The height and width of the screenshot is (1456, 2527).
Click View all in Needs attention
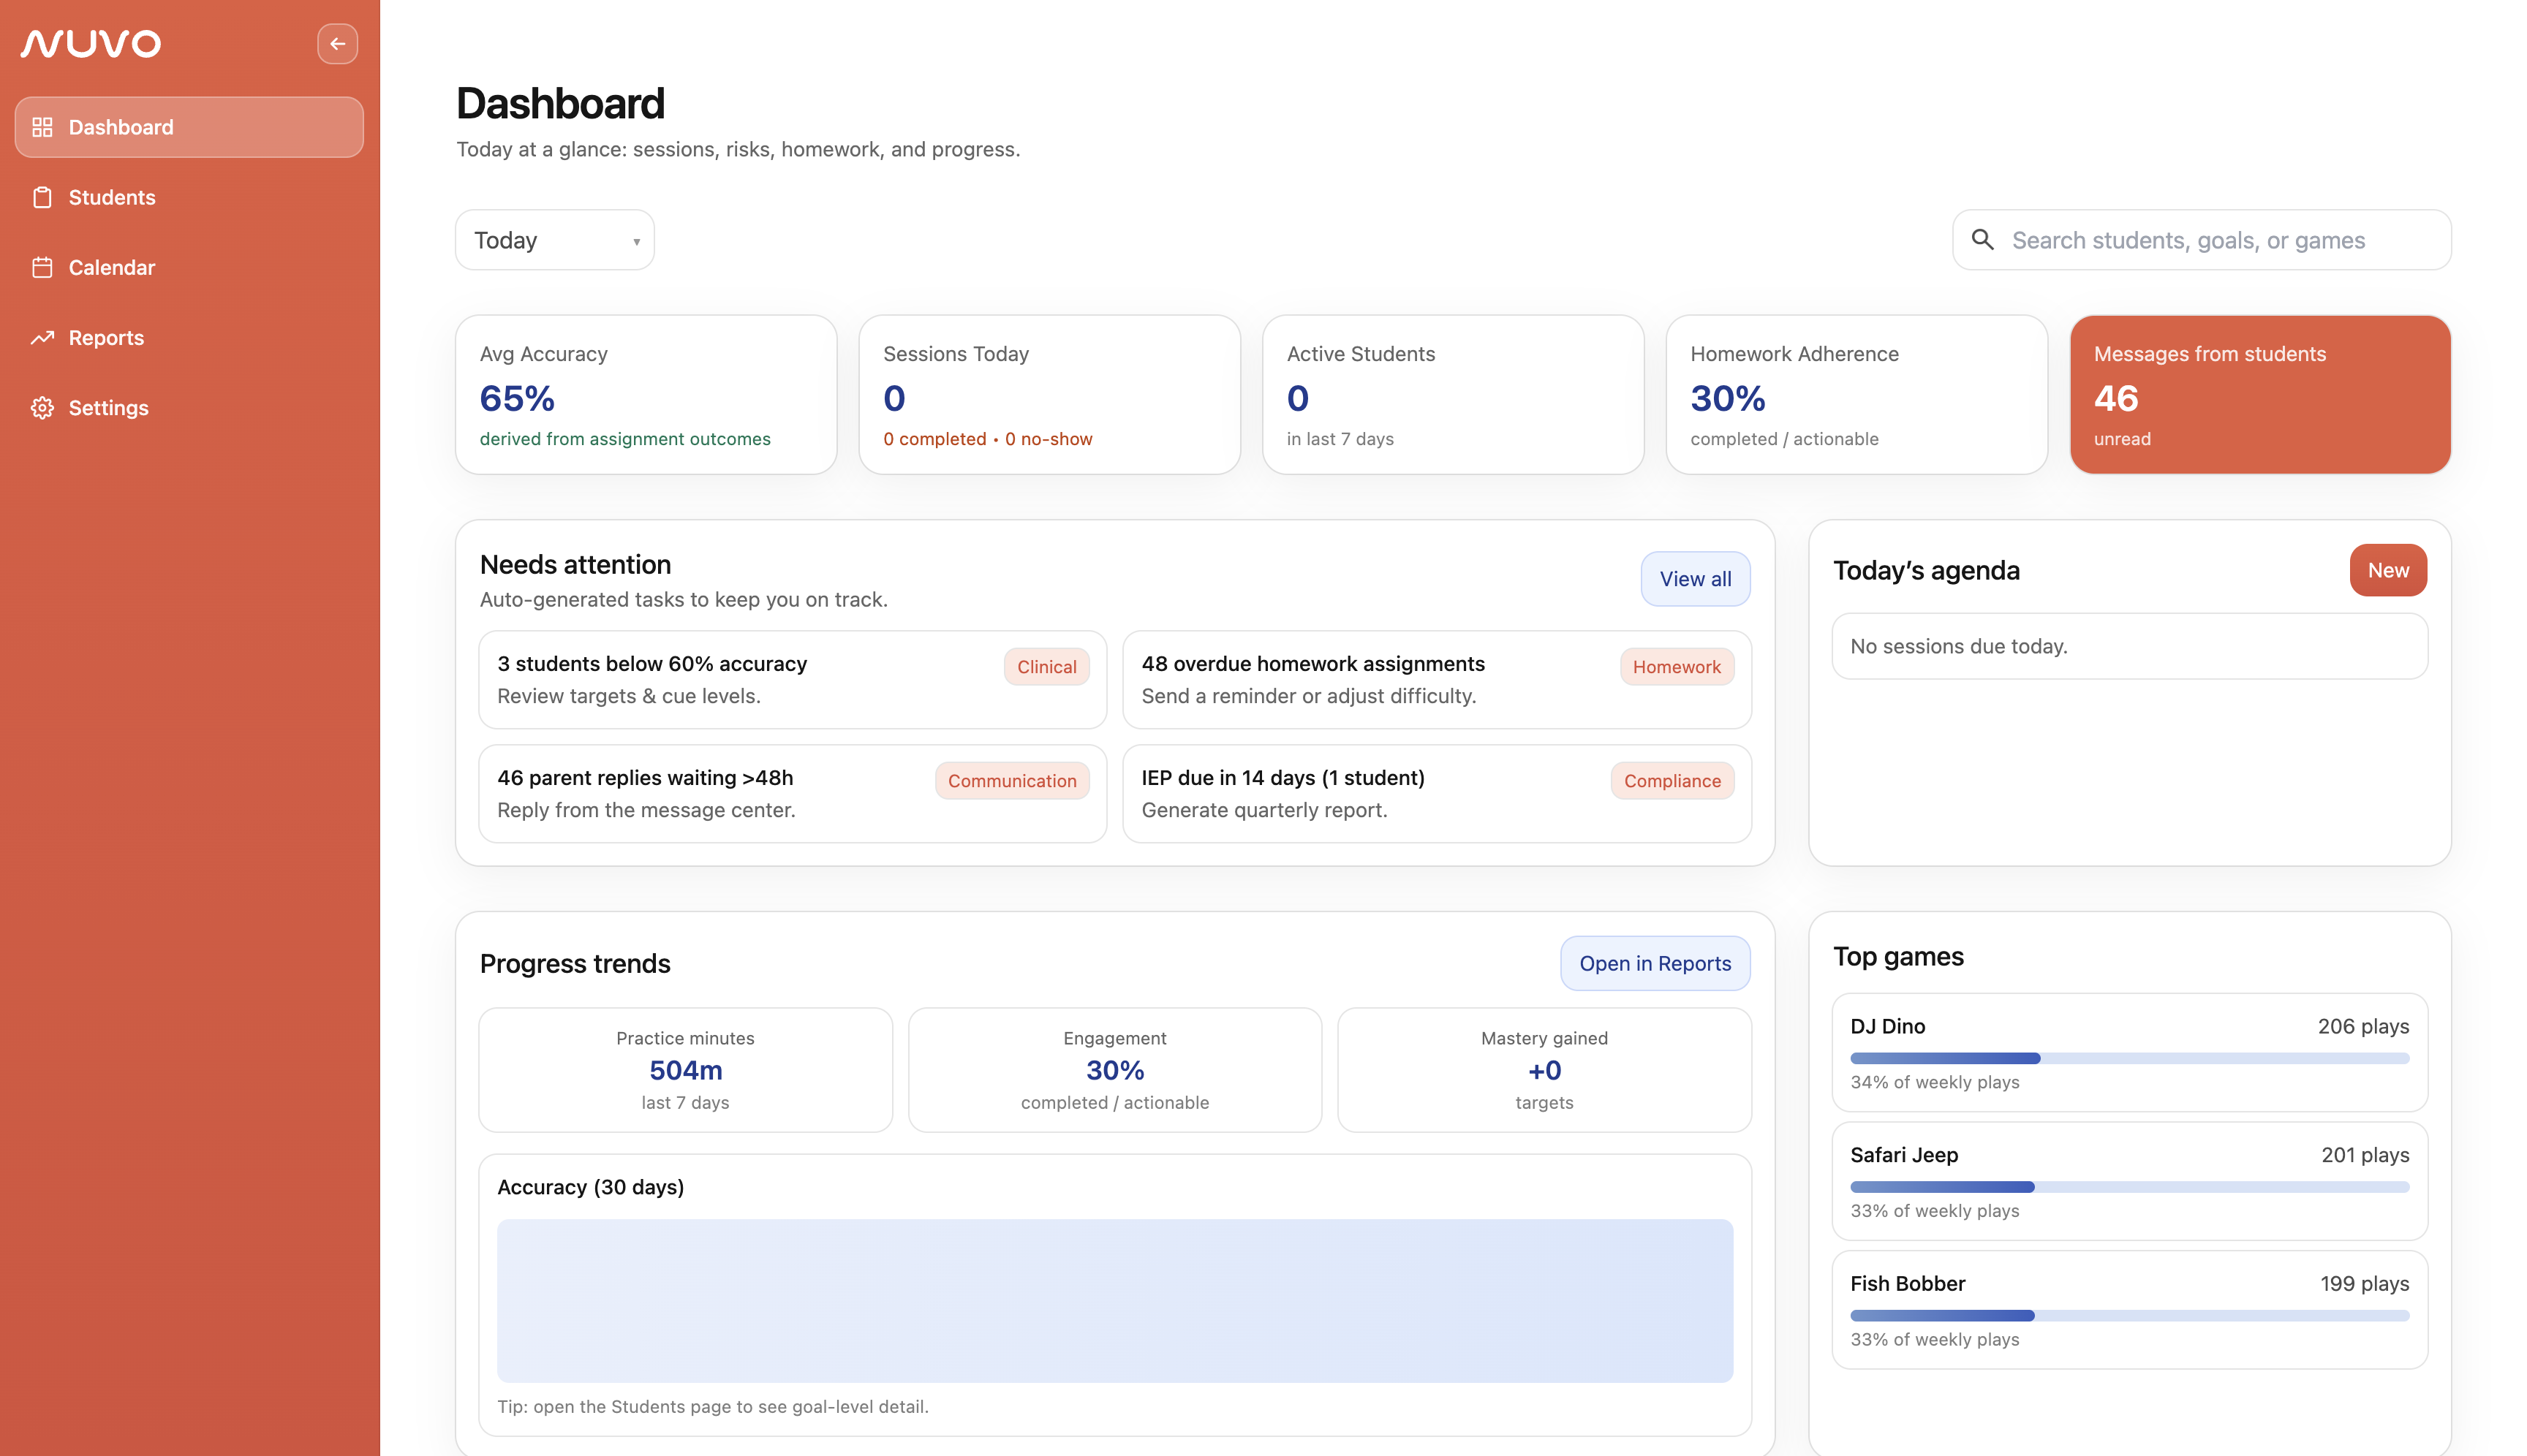pyautogui.click(x=1695, y=578)
